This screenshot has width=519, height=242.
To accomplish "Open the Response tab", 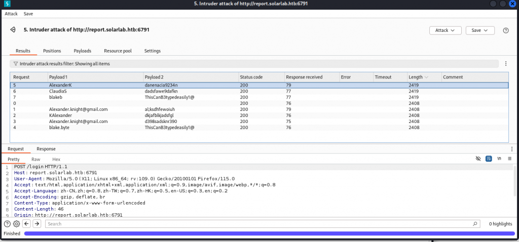I will pyautogui.click(x=46, y=149).
